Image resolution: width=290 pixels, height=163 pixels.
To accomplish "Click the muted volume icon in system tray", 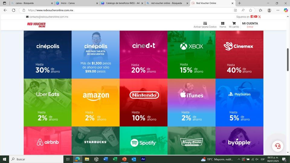I will point(257,159).
